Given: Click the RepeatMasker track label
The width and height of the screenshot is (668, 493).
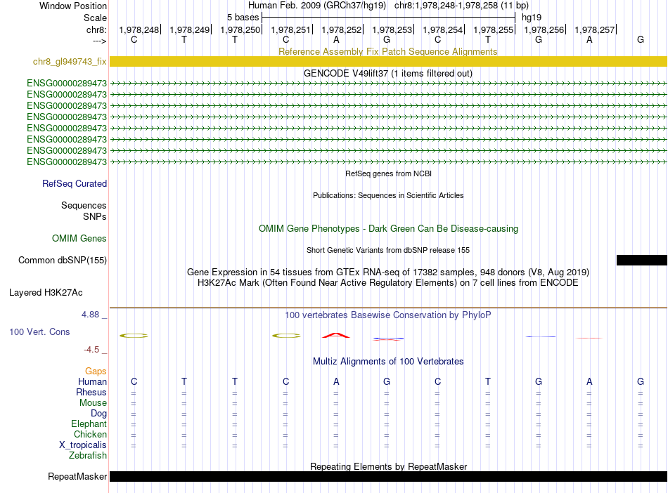Looking at the screenshot, I should click(x=77, y=477).
